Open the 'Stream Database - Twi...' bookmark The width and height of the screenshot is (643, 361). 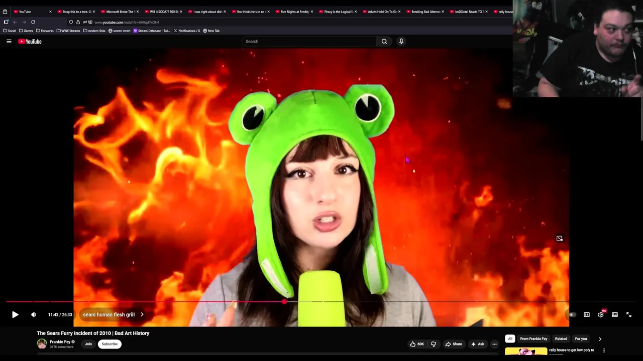152,31
